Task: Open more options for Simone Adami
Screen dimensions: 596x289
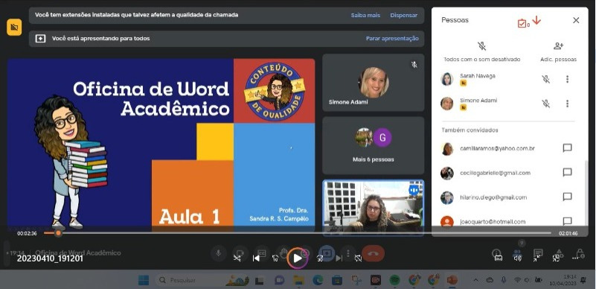Action: (567, 104)
